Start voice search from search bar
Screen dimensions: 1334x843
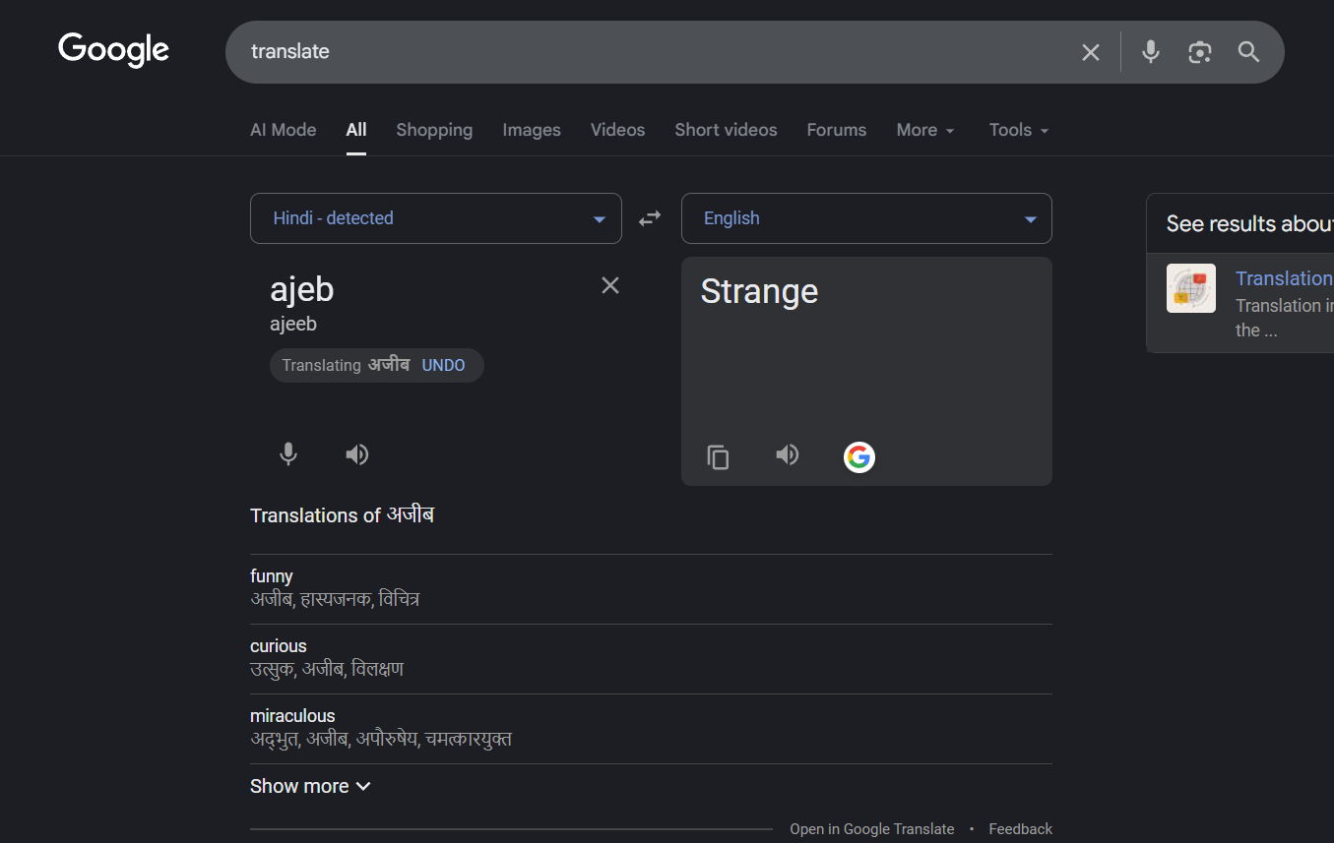pyautogui.click(x=1151, y=52)
